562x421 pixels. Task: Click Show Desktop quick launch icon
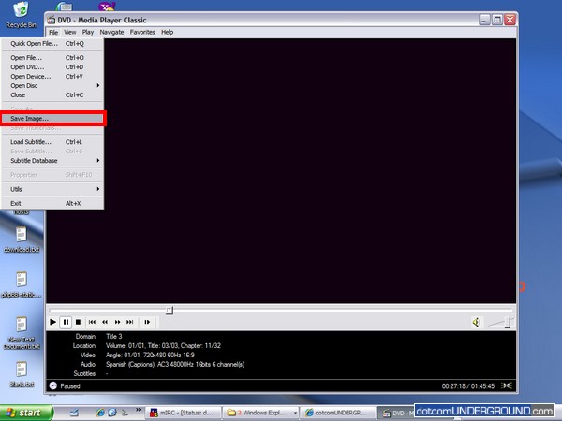click(x=74, y=413)
